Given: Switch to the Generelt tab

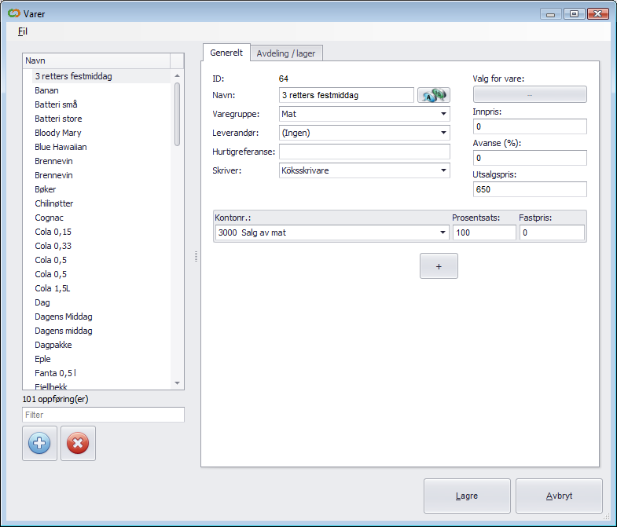Looking at the screenshot, I should coord(226,53).
